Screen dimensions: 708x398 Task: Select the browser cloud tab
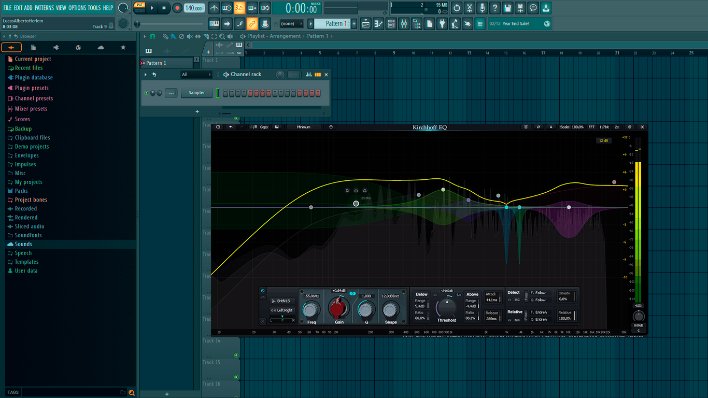(x=101, y=48)
